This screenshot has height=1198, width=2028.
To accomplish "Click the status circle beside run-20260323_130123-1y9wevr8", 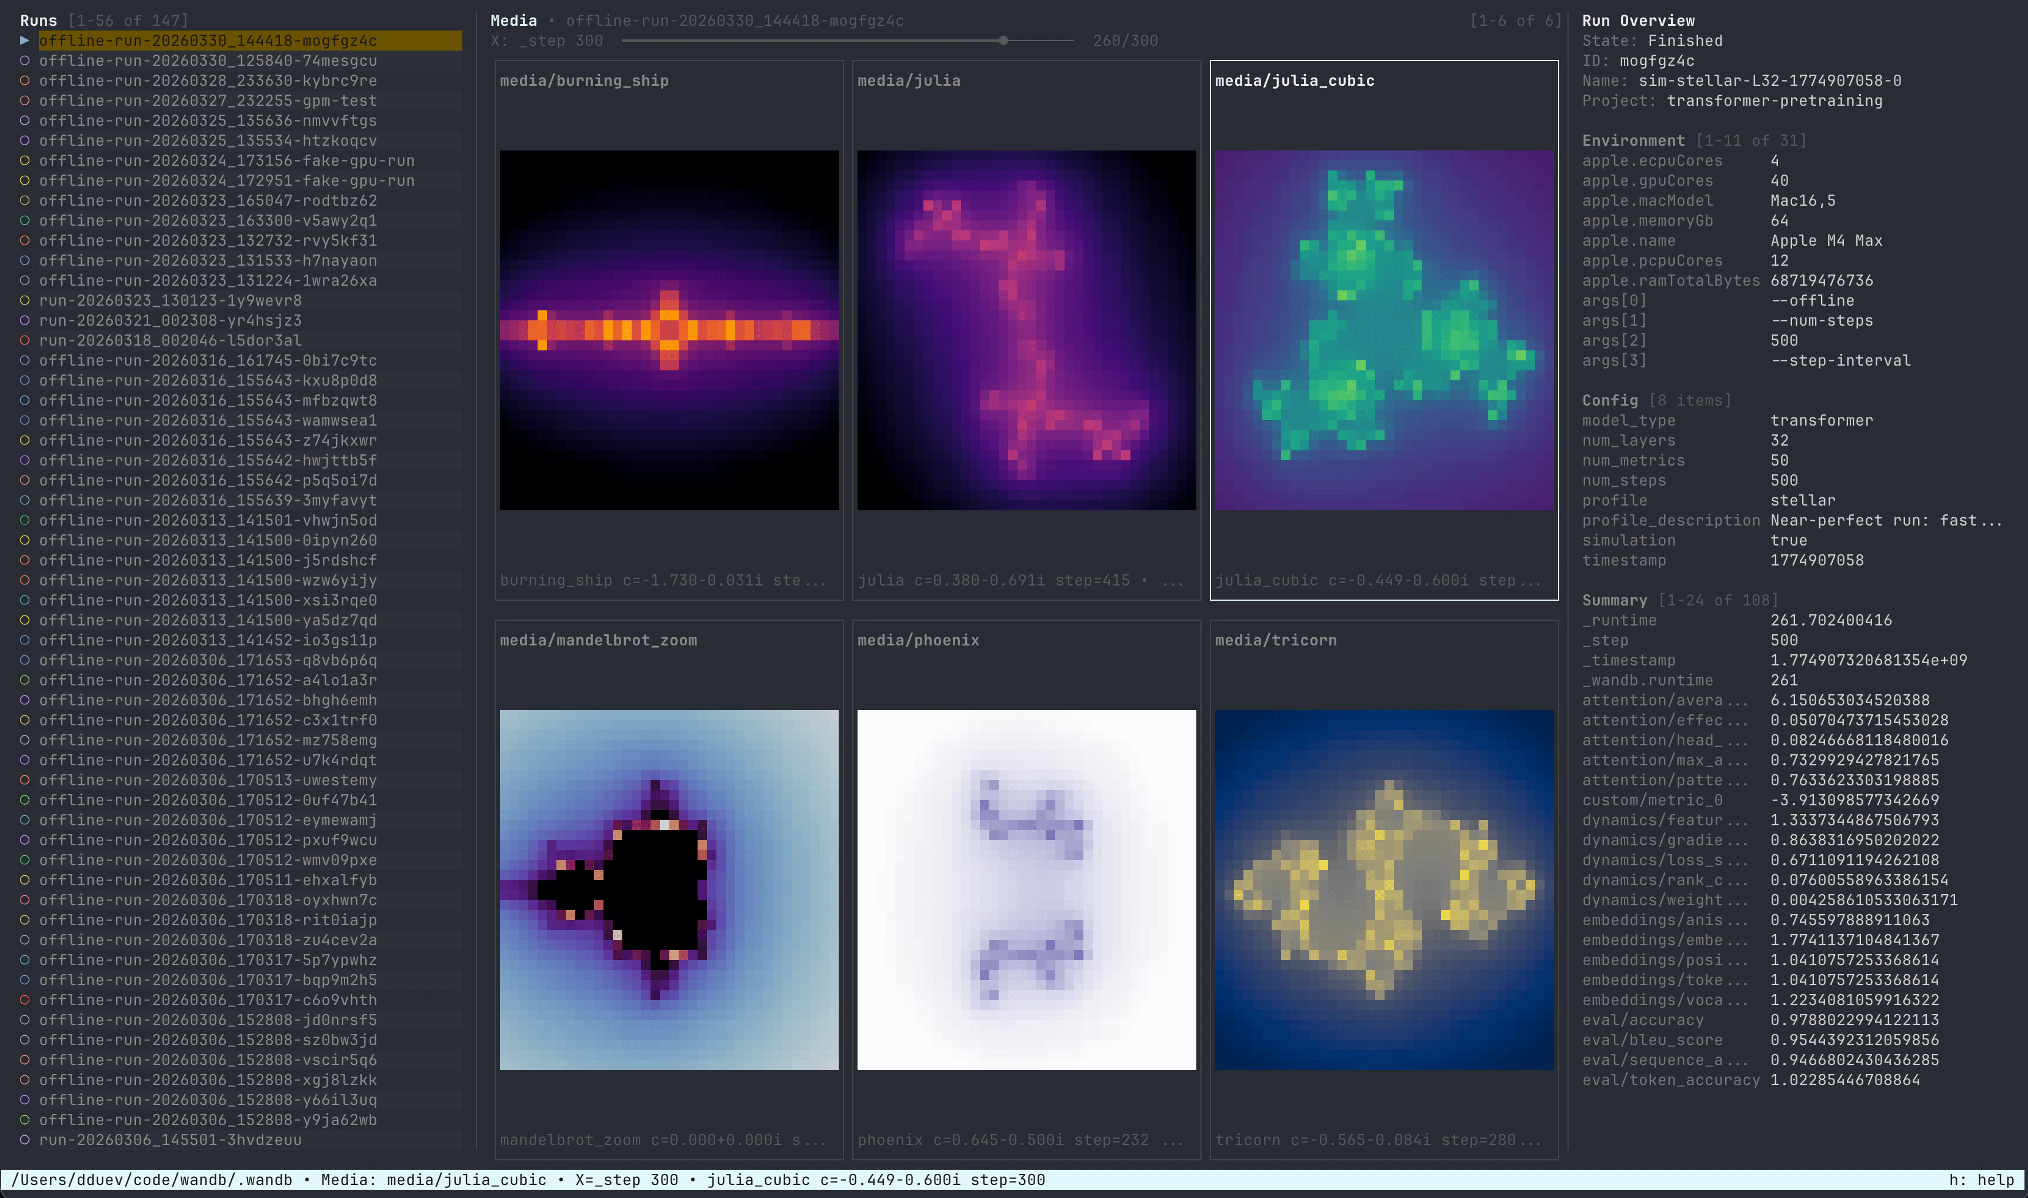I will [26, 300].
